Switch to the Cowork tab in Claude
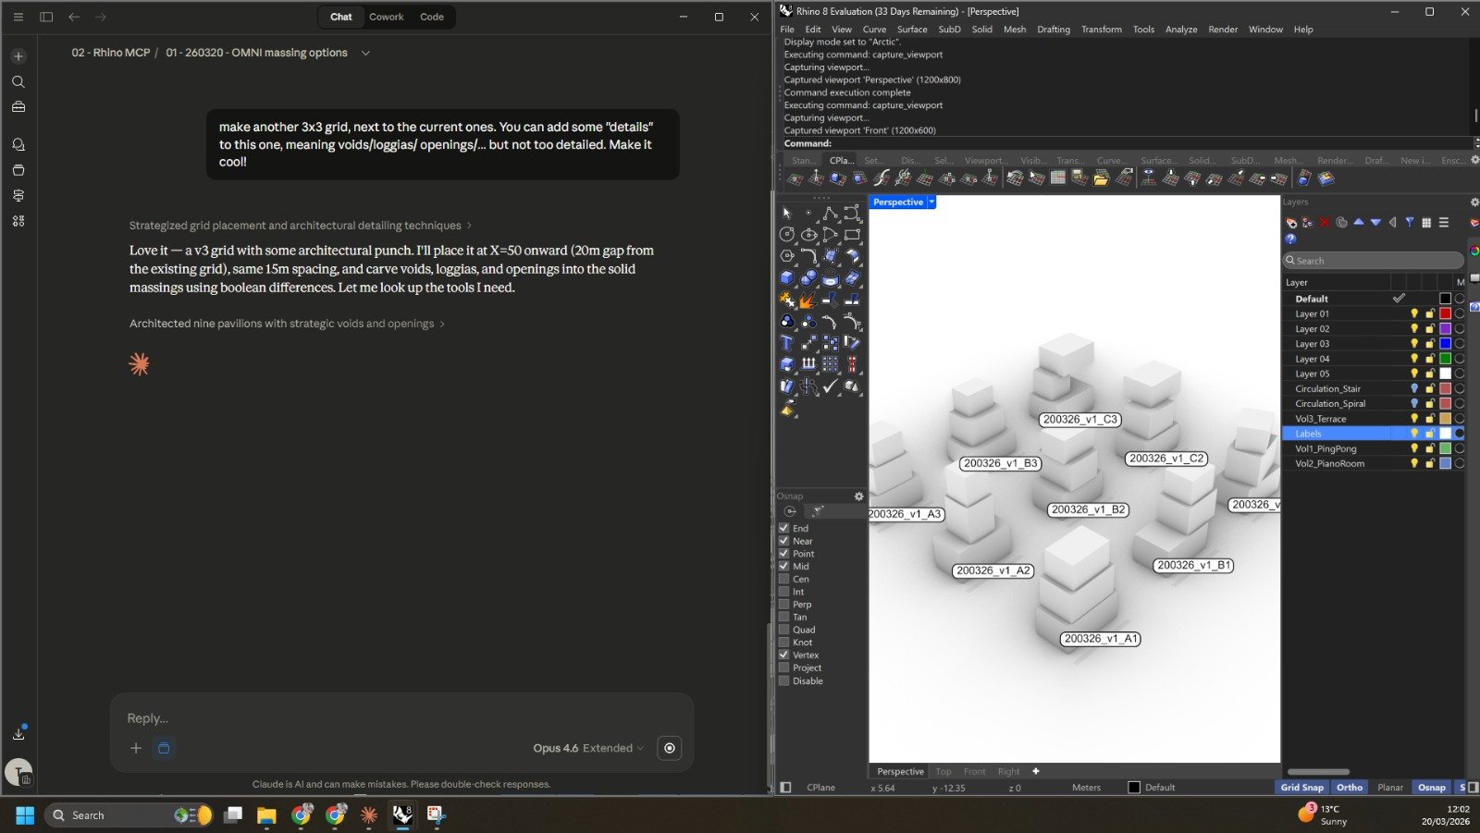Image resolution: width=1480 pixels, height=833 pixels. [387, 16]
